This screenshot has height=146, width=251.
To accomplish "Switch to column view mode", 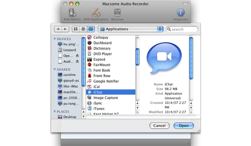I will click(x=91, y=29).
